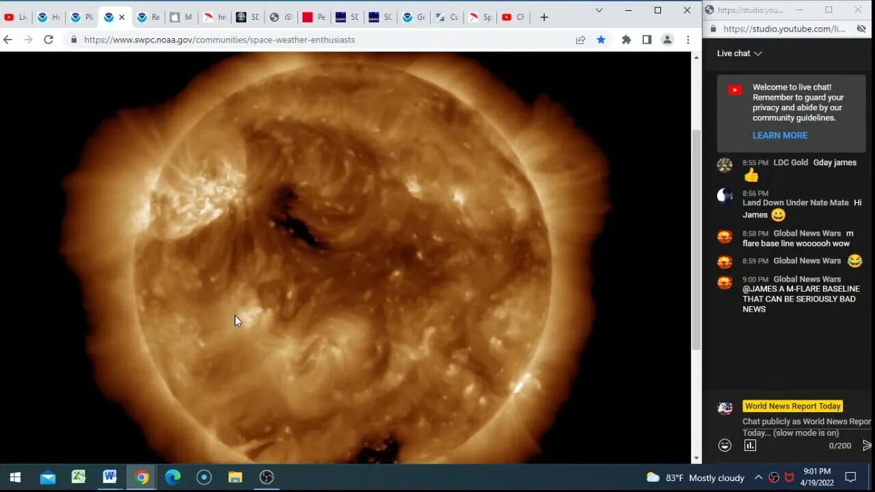Click the studio.youtube.com address in chat window
Image resolution: width=875 pixels, height=492 pixels.
click(784, 29)
